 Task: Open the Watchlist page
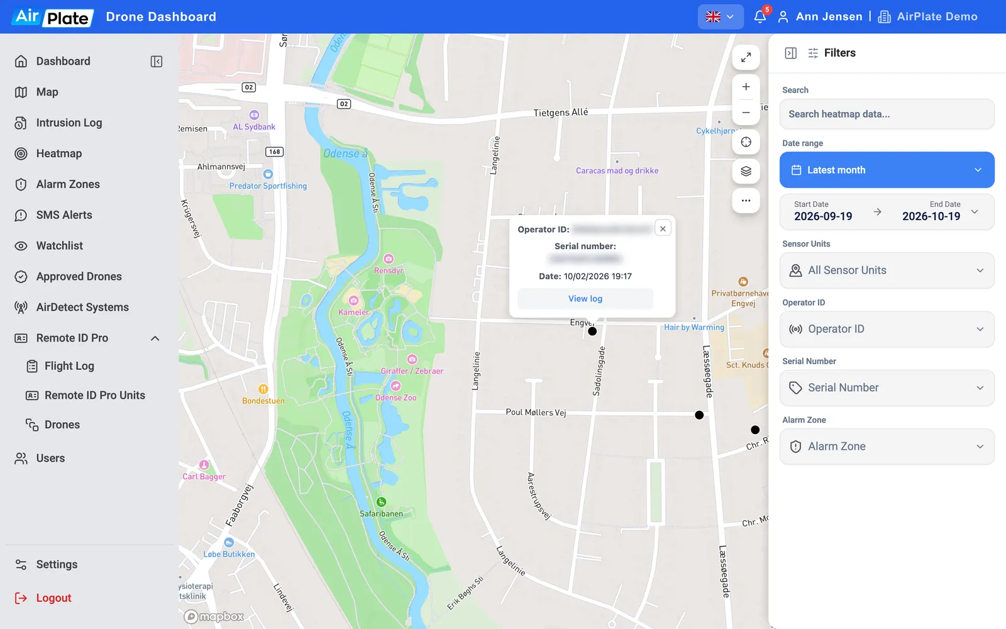pos(59,246)
